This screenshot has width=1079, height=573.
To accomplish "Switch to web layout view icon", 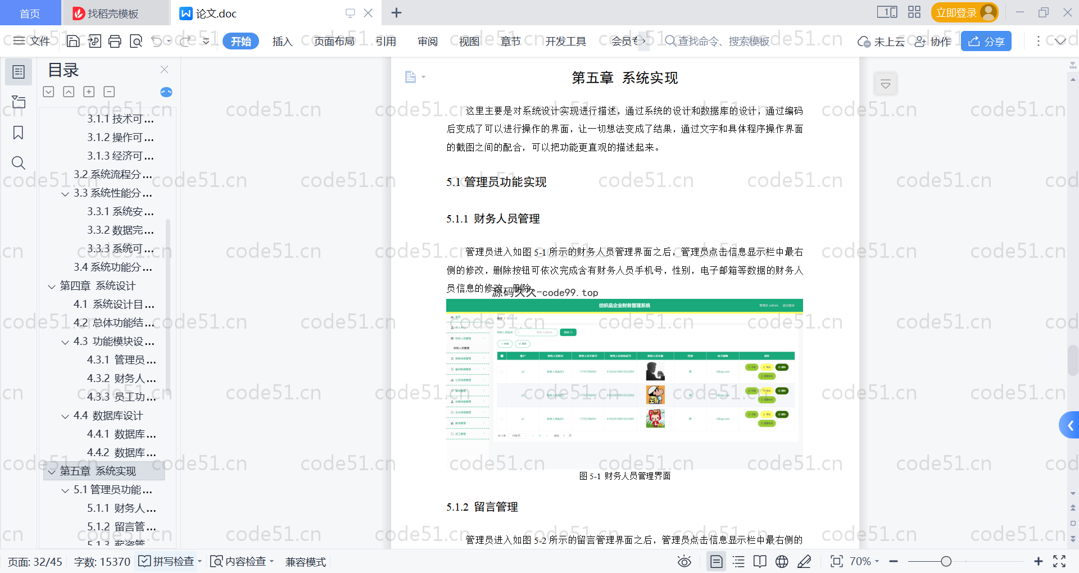I will coord(782,561).
